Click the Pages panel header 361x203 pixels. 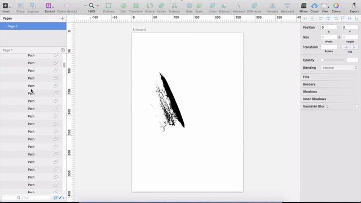tap(7, 19)
